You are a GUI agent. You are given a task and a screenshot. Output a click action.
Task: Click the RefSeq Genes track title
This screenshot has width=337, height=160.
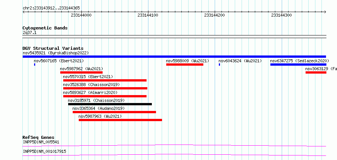(x=39, y=137)
